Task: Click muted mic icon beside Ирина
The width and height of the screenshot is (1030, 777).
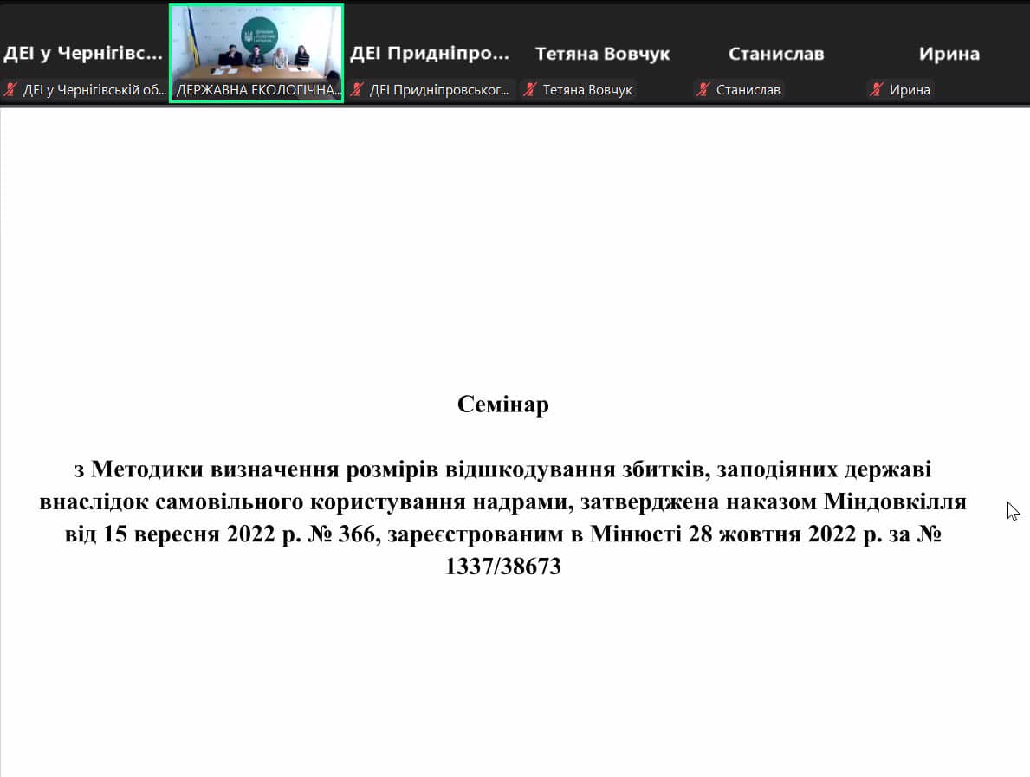Action: (x=877, y=89)
